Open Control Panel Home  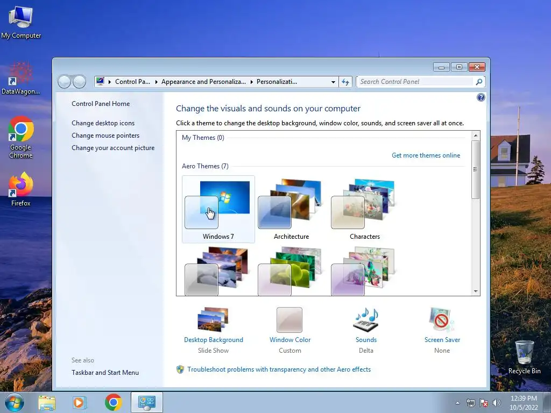pyautogui.click(x=101, y=104)
